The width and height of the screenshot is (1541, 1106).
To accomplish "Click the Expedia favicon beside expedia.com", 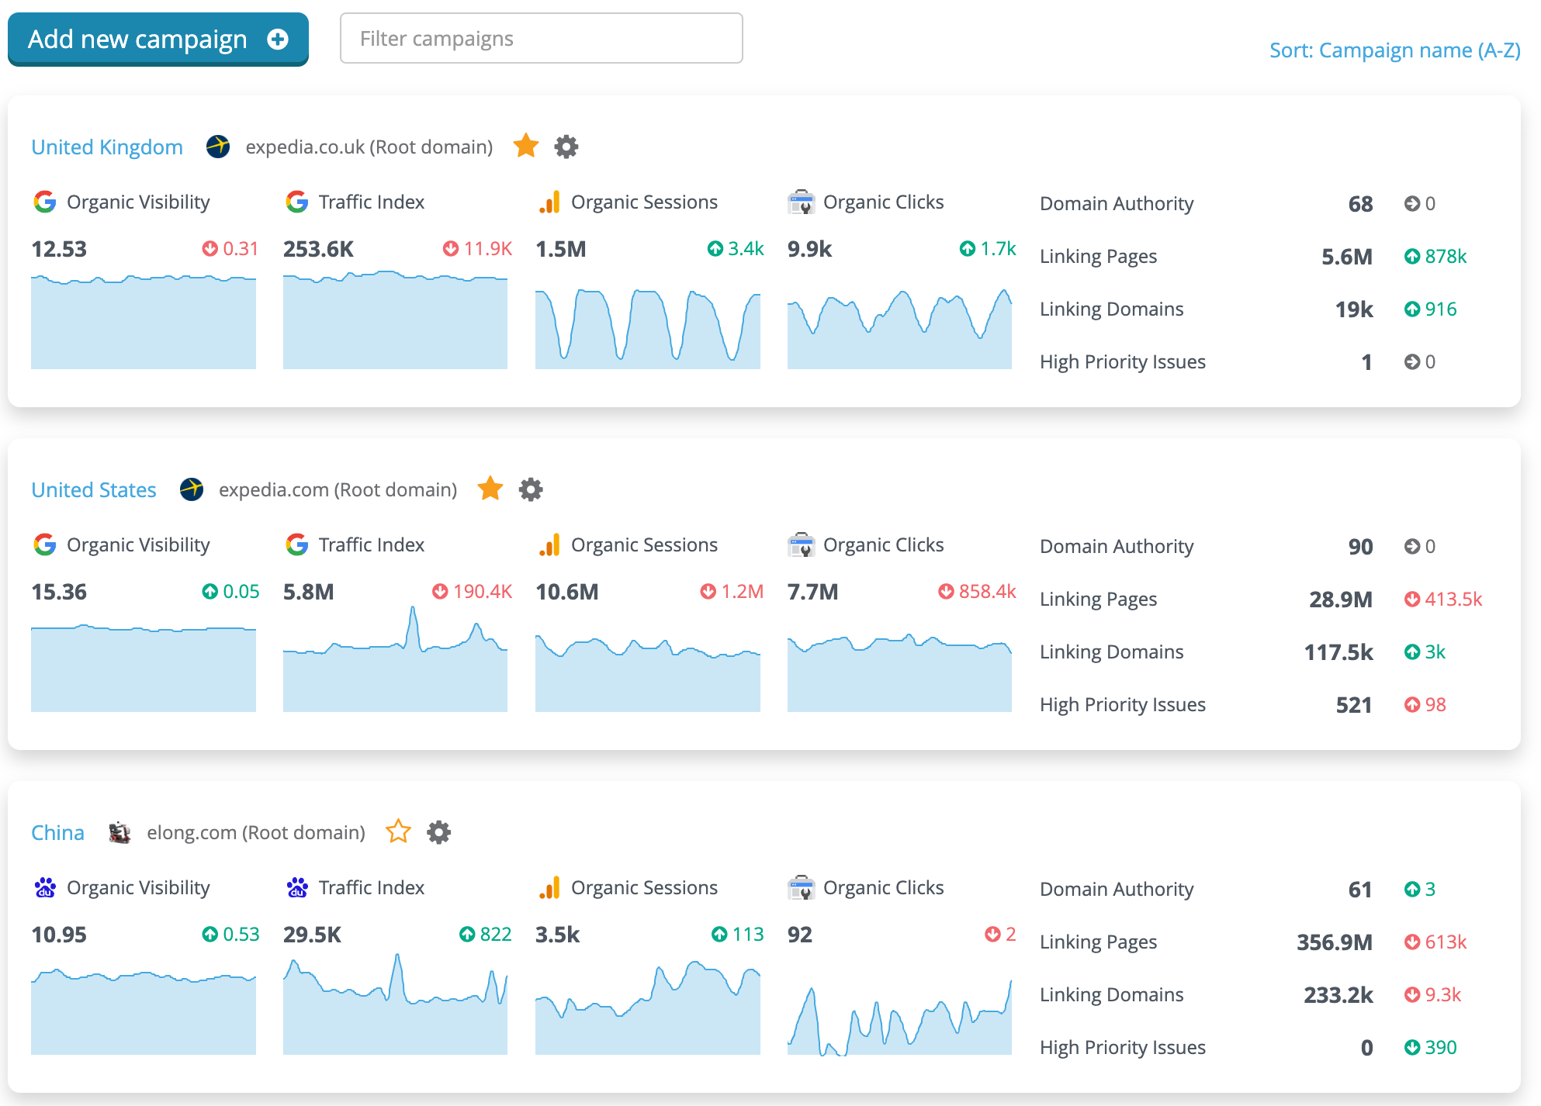I will point(192,489).
